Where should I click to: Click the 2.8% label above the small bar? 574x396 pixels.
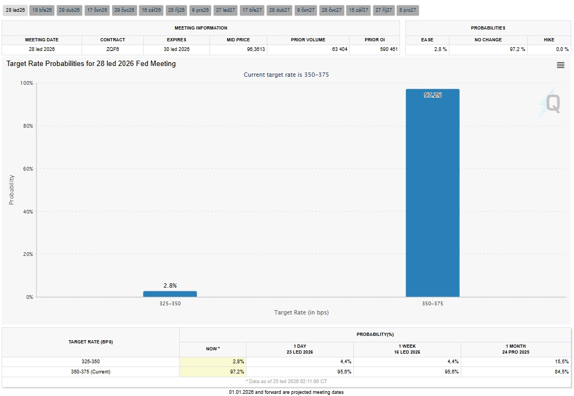click(170, 285)
